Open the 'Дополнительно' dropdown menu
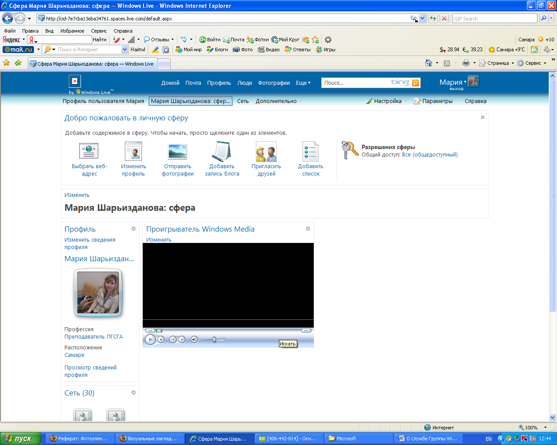 coord(278,101)
